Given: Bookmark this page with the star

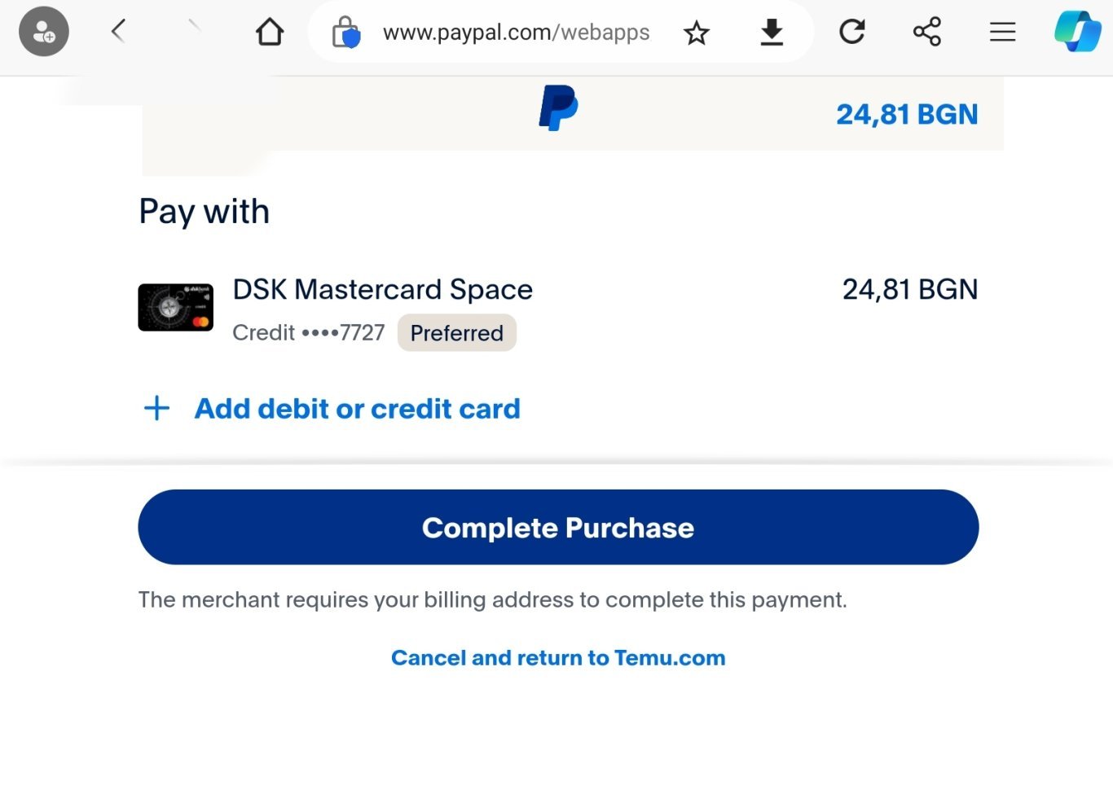Looking at the screenshot, I should pos(697,33).
